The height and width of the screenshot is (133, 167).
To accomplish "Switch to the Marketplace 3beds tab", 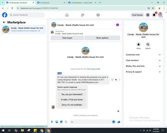I will 82,3.
